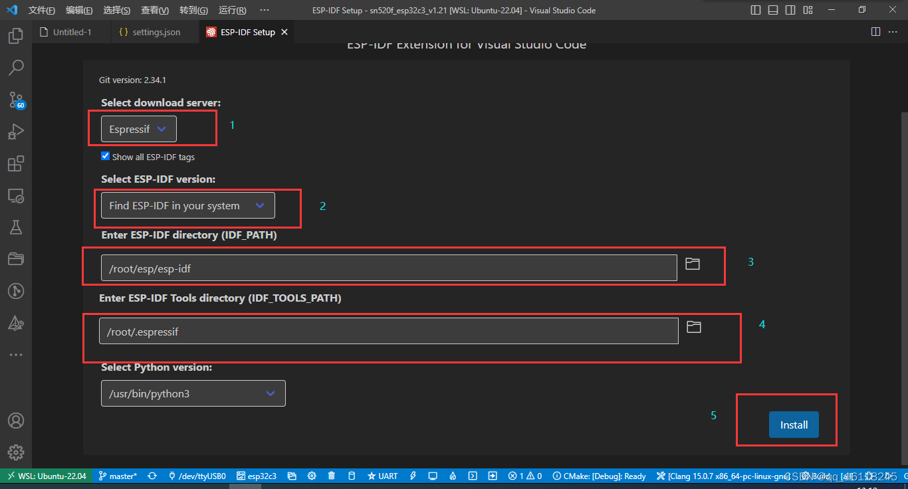Viewport: 908px width, 489px height.
Task: Change the UART flash method in status bar
Action: click(x=382, y=476)
